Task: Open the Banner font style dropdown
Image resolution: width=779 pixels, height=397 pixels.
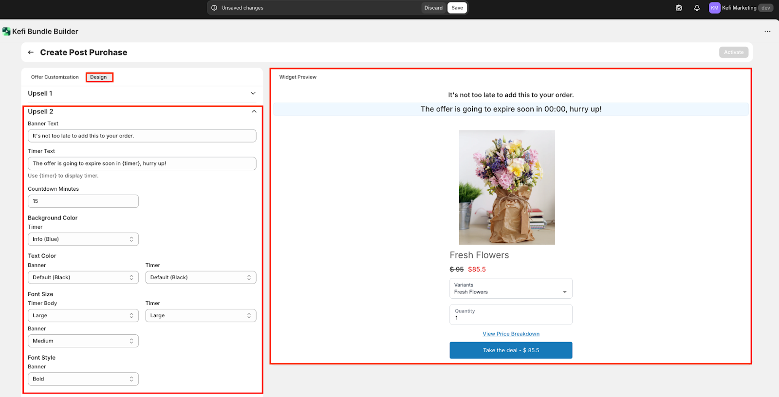Action: coord(83,379)
